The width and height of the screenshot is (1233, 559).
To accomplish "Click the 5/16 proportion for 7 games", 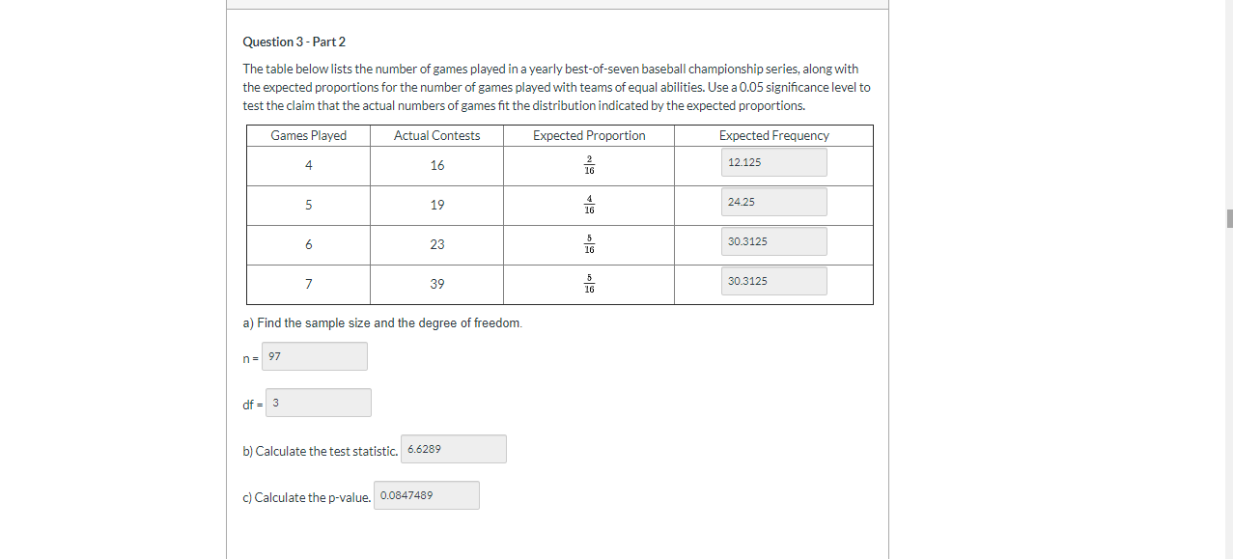I will tap(588, 283).
